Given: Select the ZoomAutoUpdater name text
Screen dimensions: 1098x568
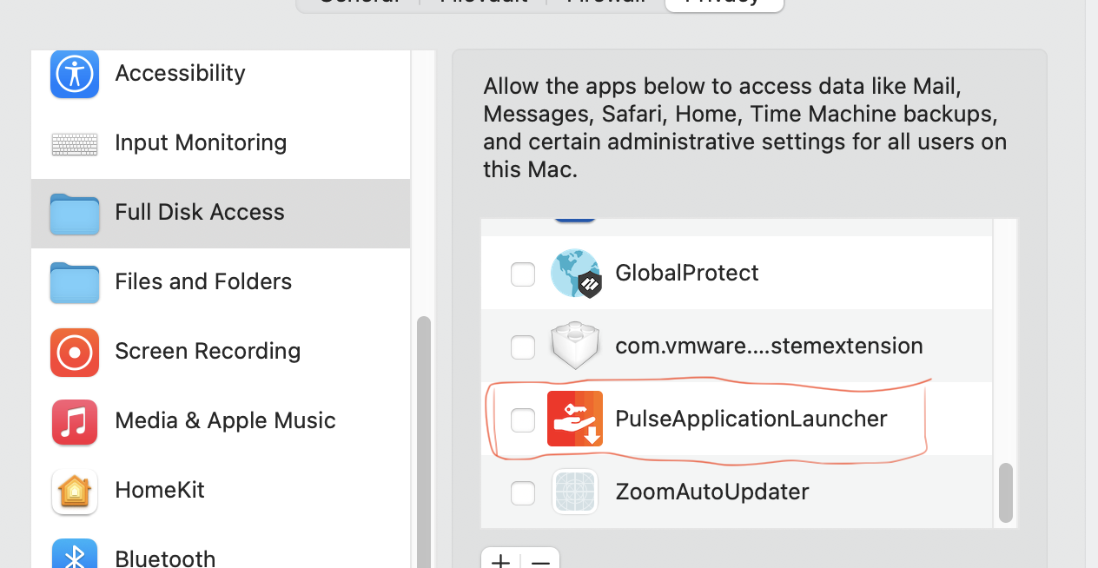Looking at the screenshot, I should coord(712,492).
